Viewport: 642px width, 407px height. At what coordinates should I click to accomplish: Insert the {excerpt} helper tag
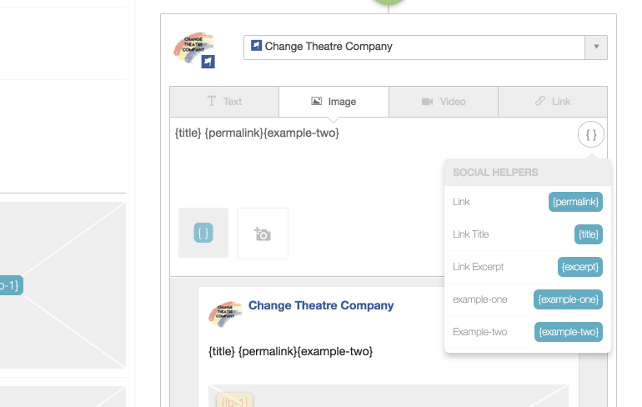(x=579, y=267)
